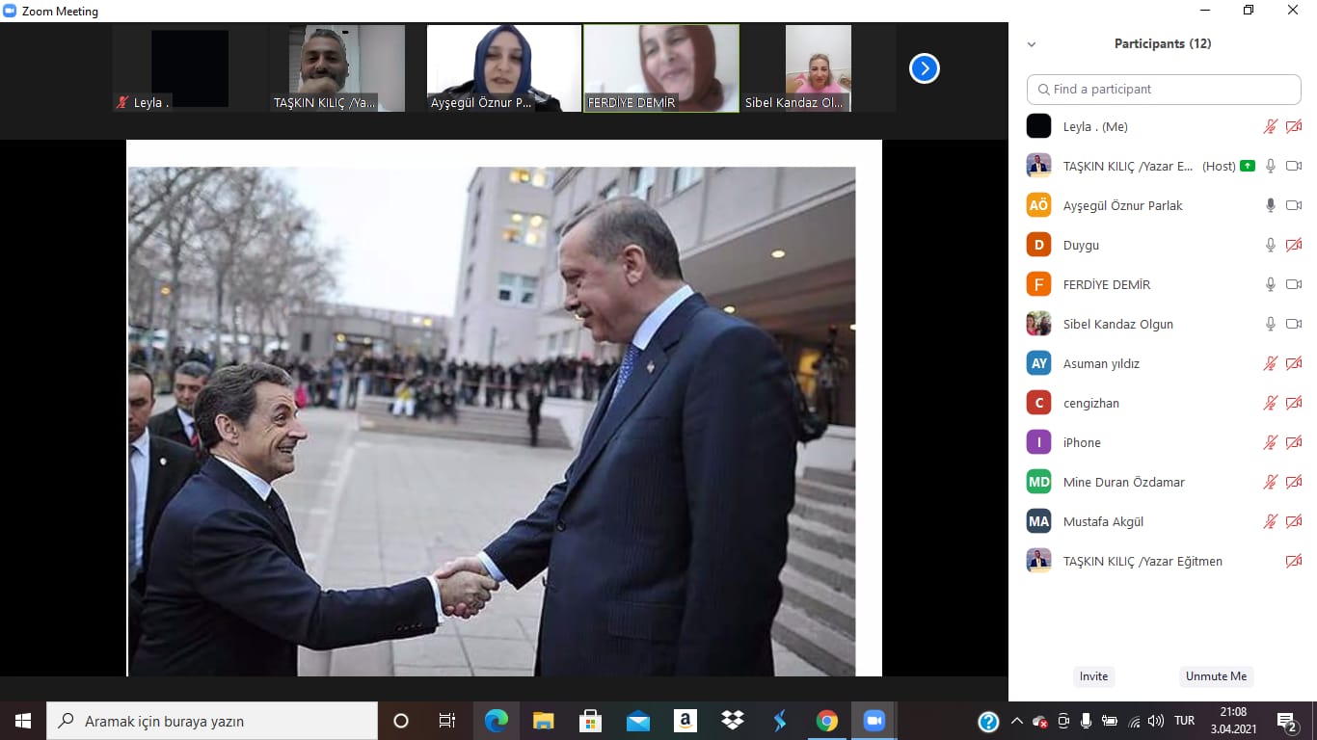1317x740 pixels.
Task: Select Leyla . (Me) in participants list
Action: 1164,126
